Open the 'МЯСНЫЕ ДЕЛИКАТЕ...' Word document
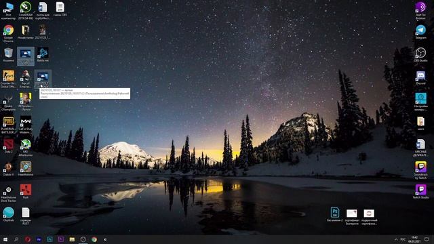434x244 pixels. 420,148
